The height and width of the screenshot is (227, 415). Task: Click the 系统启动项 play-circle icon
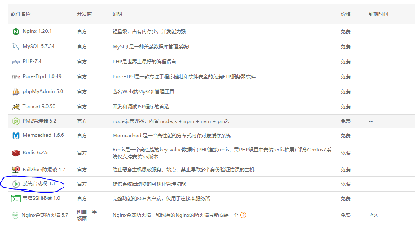[16, 184]
